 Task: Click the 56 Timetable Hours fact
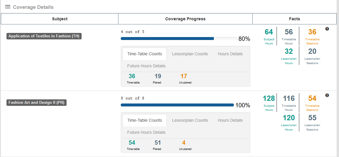tap(289, 36)
